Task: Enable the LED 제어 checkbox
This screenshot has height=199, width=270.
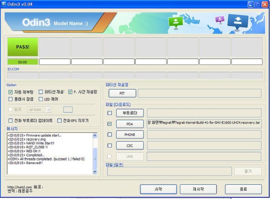Action: coord(40,99)
